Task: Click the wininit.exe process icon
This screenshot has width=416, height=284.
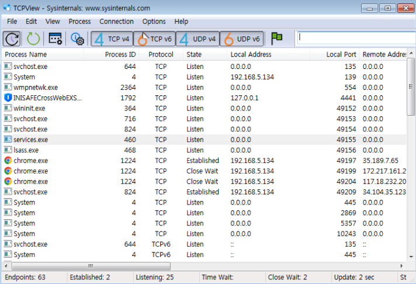Action: pos(8,108)
